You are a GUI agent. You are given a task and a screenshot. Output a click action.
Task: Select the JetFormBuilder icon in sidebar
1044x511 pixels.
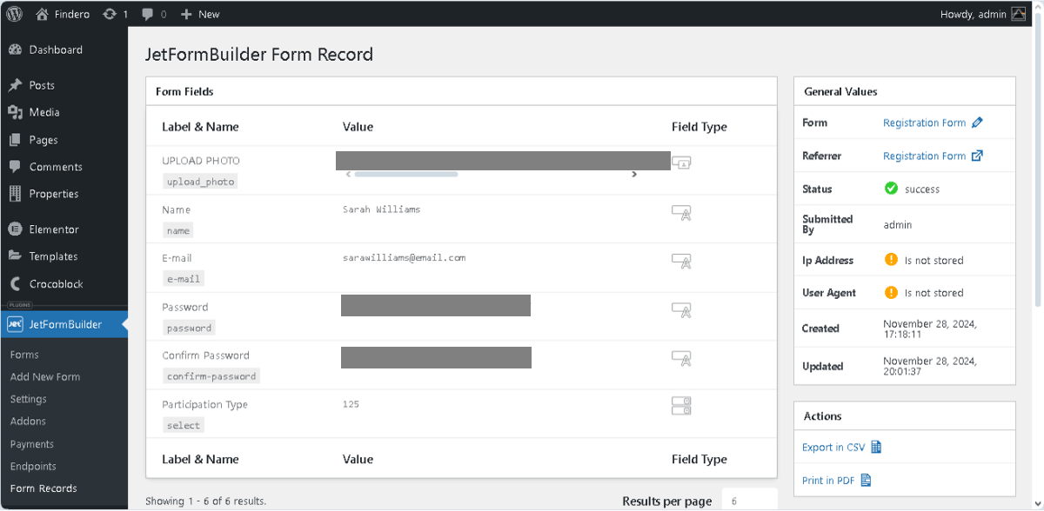click(15, 323)
